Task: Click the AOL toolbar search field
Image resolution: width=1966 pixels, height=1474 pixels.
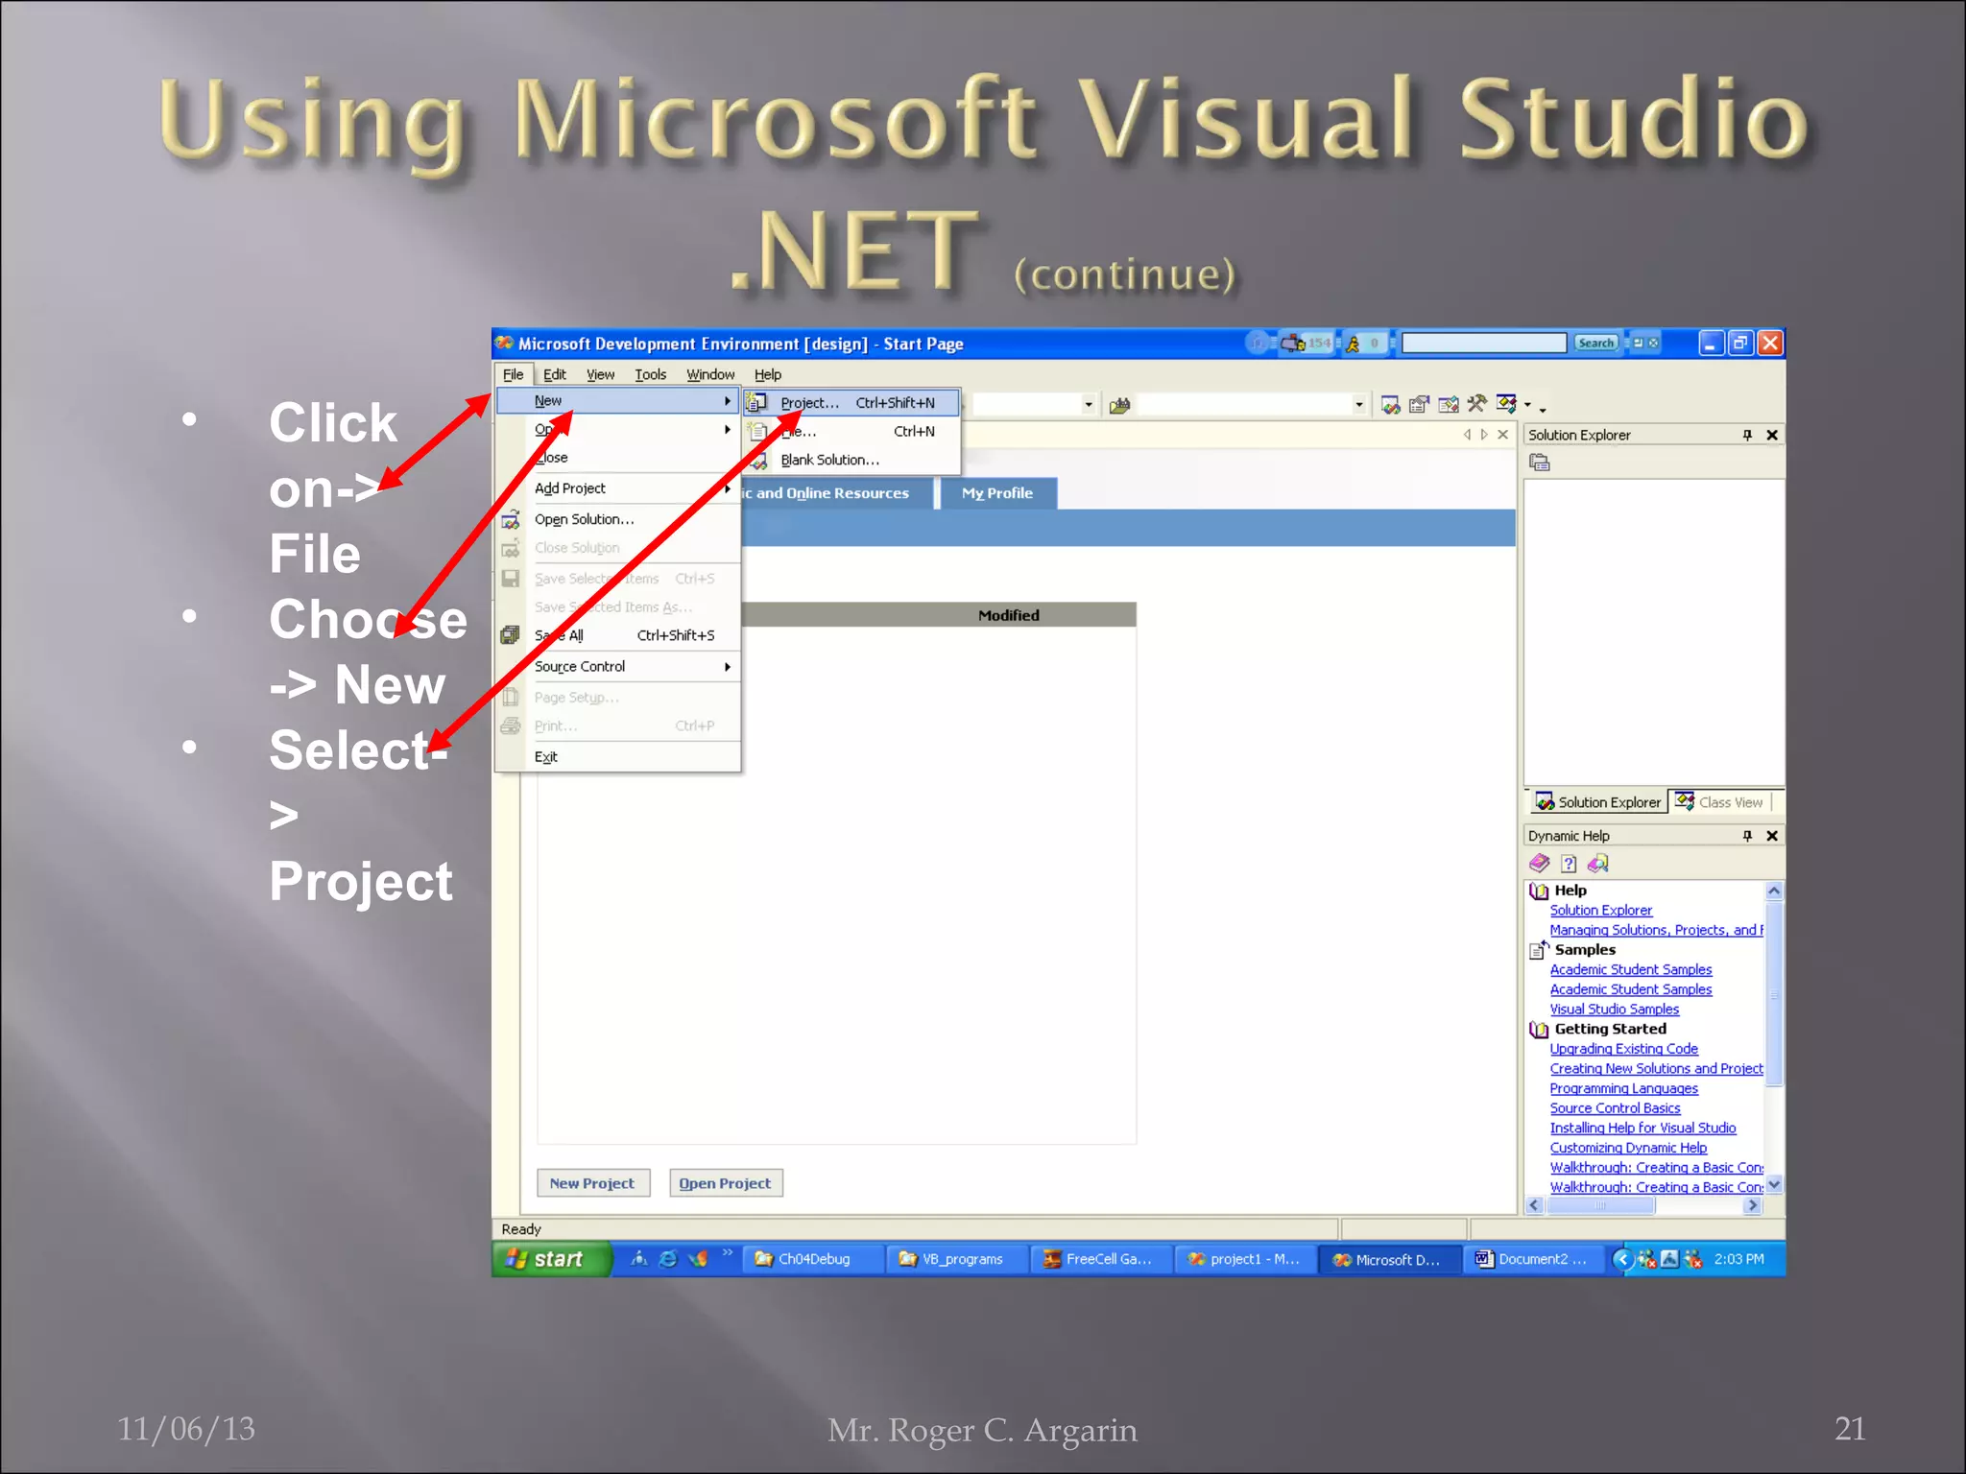Action: [1483, 343]
